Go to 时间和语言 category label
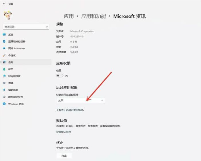 (14, 76)
